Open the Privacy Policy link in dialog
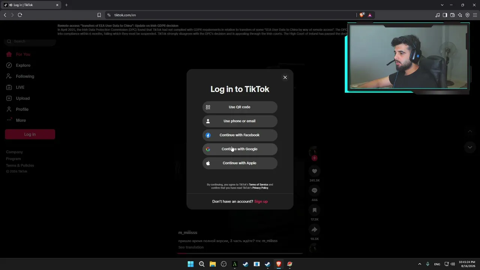Image resolution: width=480 pixels, height=270 pixels. (260, 188)
